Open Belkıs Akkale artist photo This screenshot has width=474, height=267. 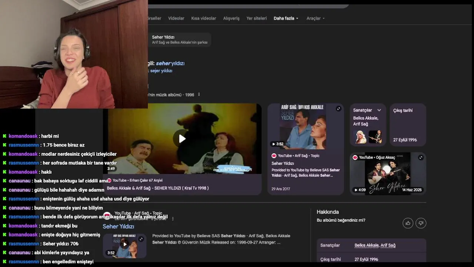pos(361,137)
